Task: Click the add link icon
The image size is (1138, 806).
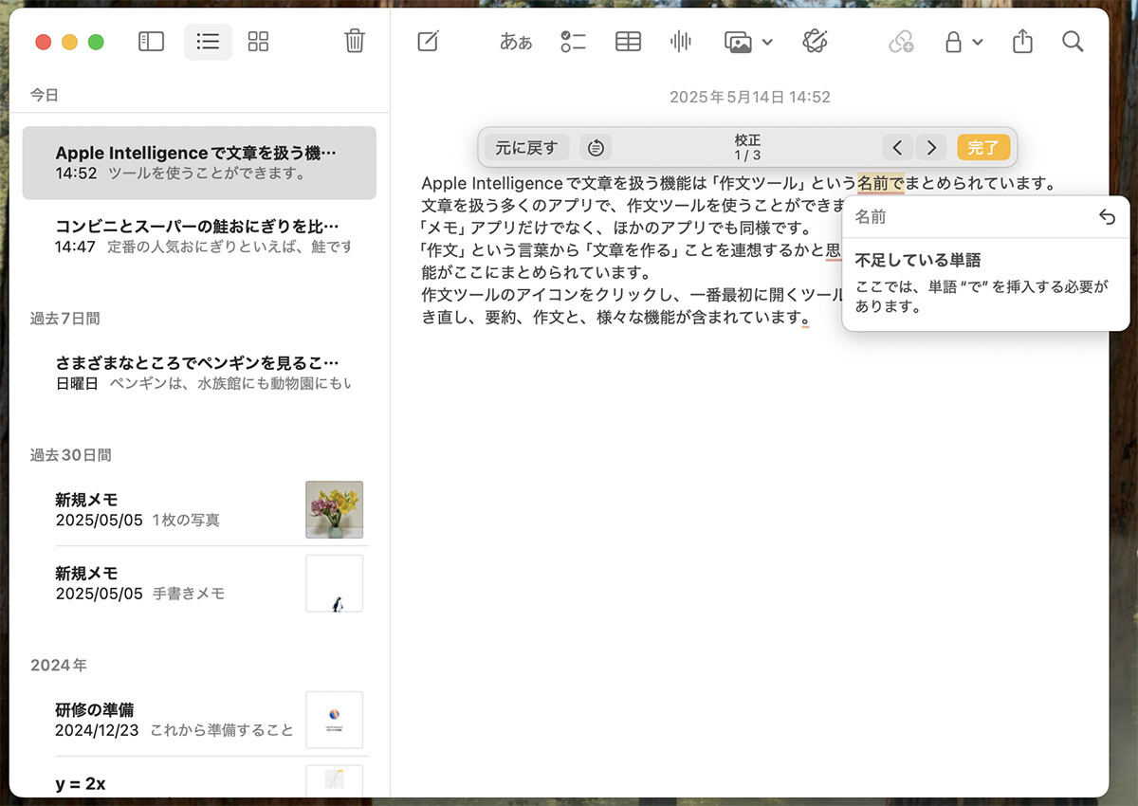Action: pos(901,42)
